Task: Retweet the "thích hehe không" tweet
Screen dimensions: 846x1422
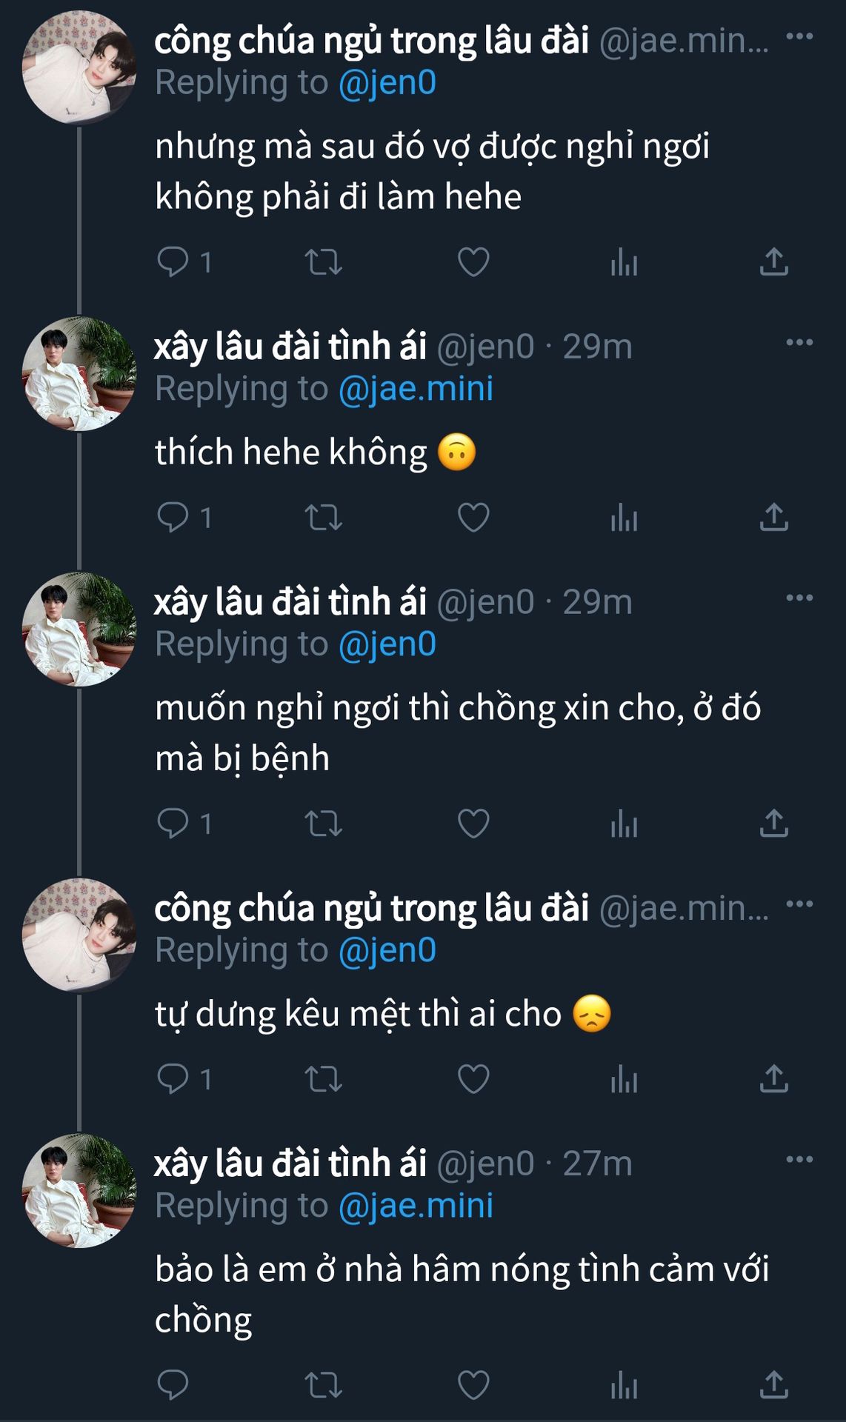Action: 324,517
